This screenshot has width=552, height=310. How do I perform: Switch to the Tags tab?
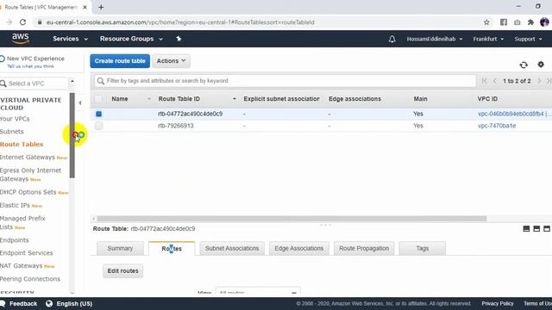[x=423, y=248]
